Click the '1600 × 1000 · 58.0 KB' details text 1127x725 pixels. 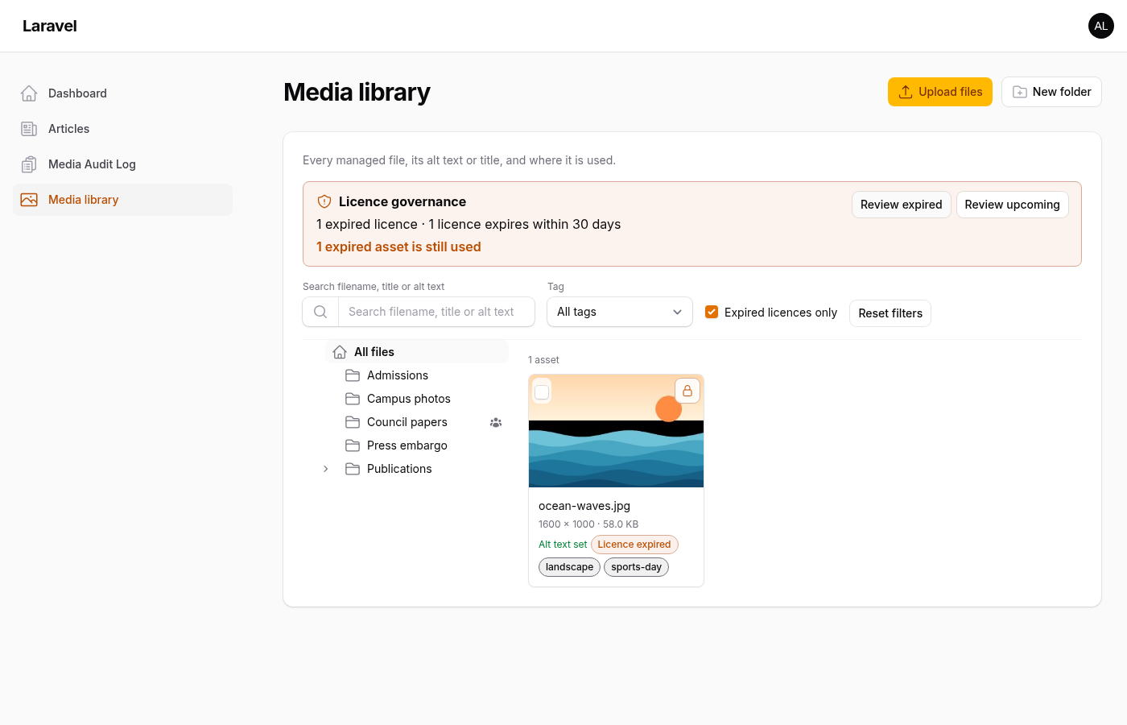588,524
